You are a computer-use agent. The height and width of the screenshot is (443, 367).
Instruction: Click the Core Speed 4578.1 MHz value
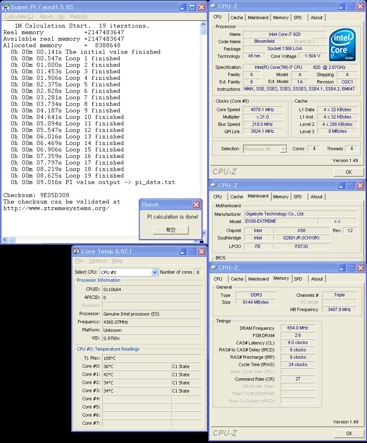(x=262, y=110)
